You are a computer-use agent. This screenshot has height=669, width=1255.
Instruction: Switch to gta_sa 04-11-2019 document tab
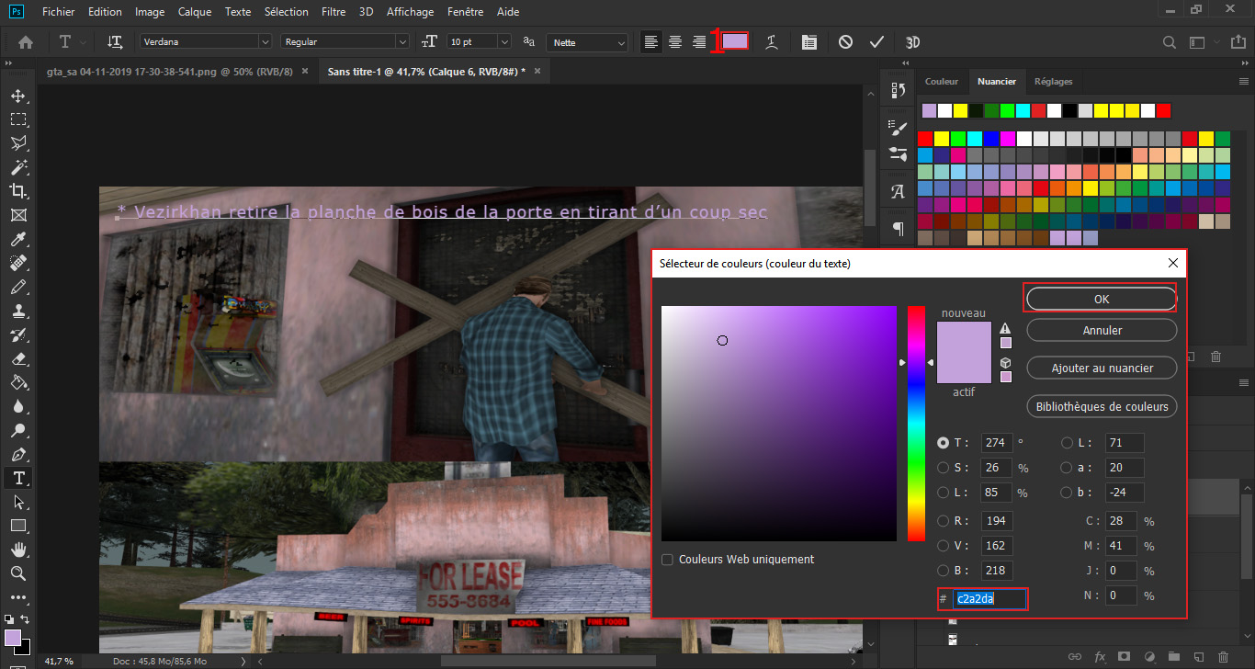click(x=172, y=72)
